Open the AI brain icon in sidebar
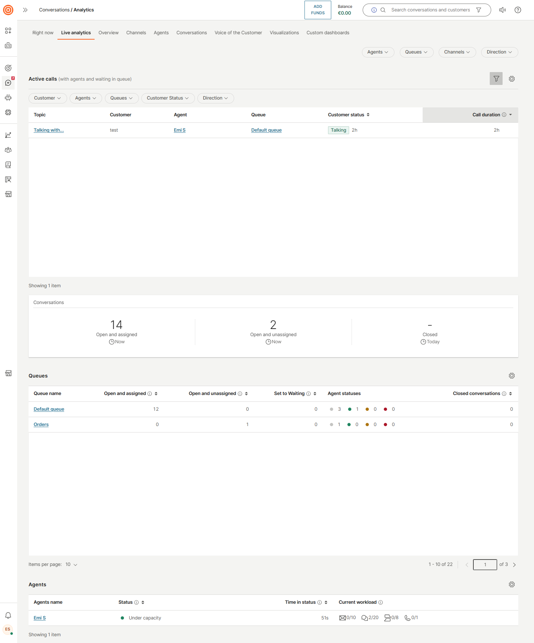 [x=8, y=112]
